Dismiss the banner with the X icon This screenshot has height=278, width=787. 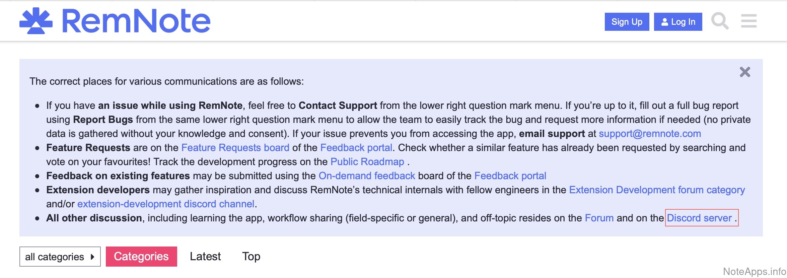pyautogui.click(x=745, y=72)
